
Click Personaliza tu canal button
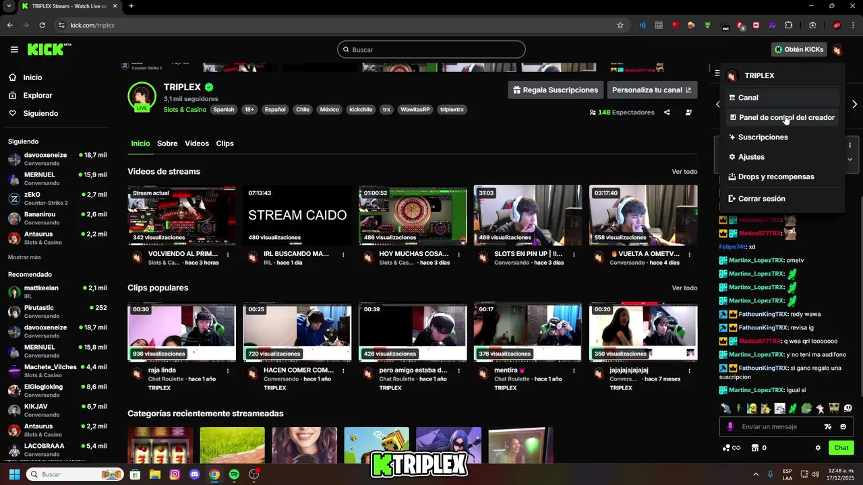(x=651, y=90)
